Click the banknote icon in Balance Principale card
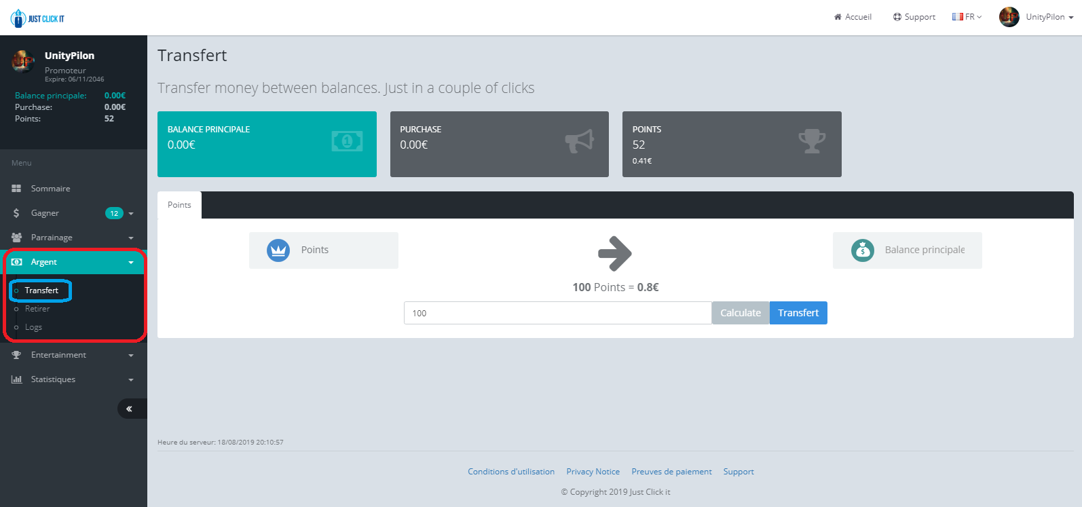Screen dimensions: 1082x507 347,141
